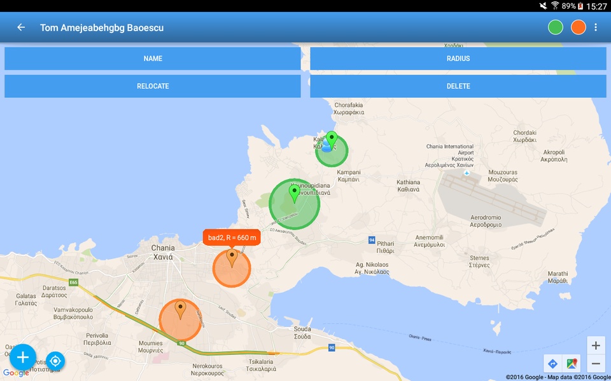Image resolution: width=611 pixels, height=381 pixels.
Task: Tap the Wi-Fi status icon
Action: tap(554, 6)
